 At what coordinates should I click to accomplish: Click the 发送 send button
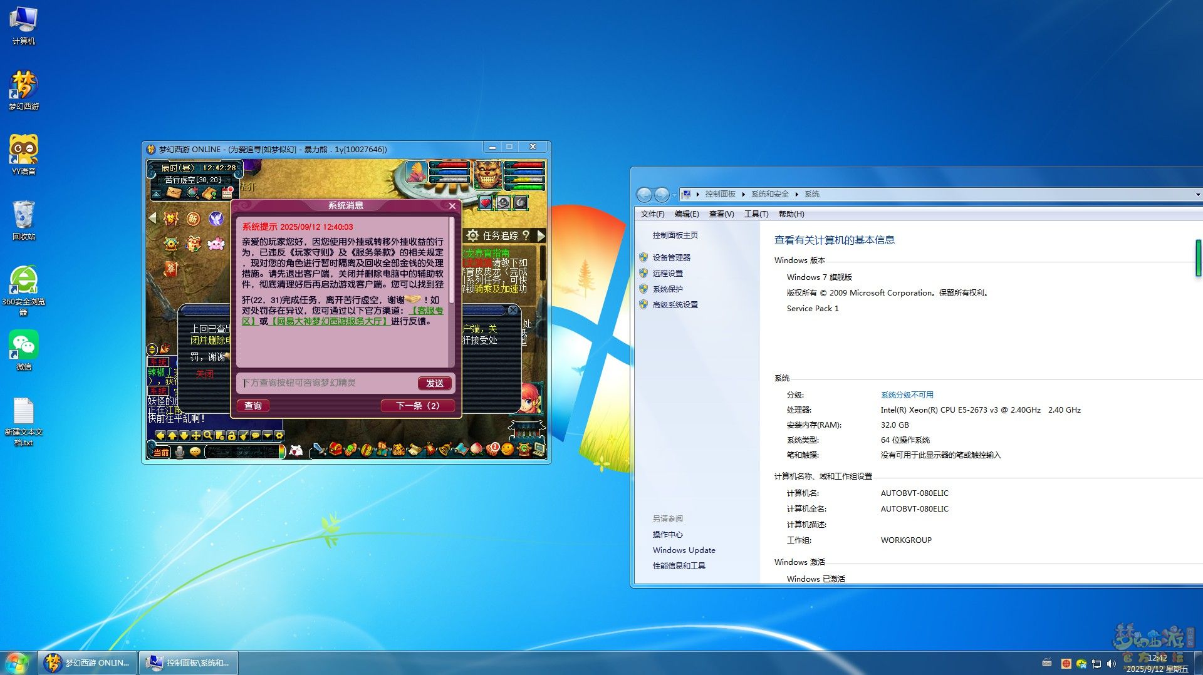pos(435,383)
